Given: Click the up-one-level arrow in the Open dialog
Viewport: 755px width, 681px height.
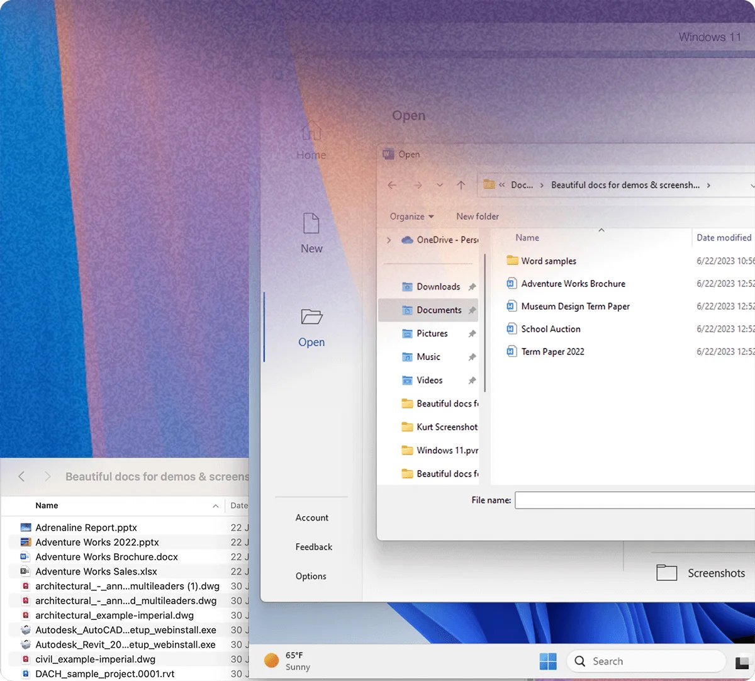Looking at the screenshot, I should [x=461, y=185].
